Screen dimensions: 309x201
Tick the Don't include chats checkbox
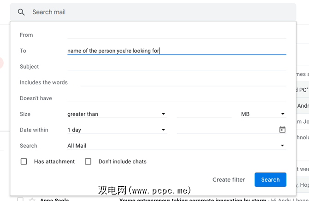pyautogui.click(x=88, y=161)
